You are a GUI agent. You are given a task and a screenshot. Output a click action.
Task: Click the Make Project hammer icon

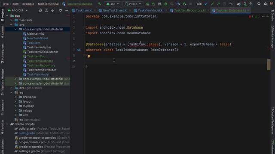coord(99,4)
